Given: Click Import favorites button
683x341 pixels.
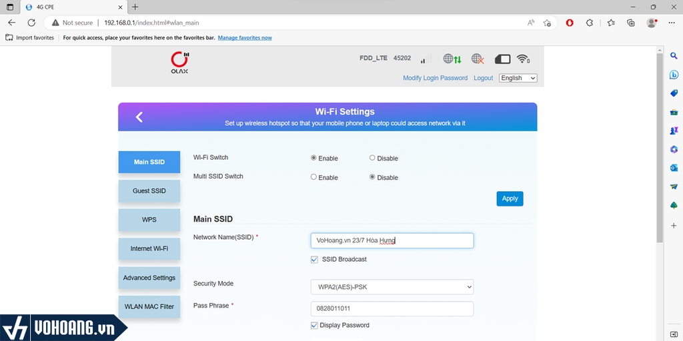Looking at the screenshot, I should coord(29,38).
